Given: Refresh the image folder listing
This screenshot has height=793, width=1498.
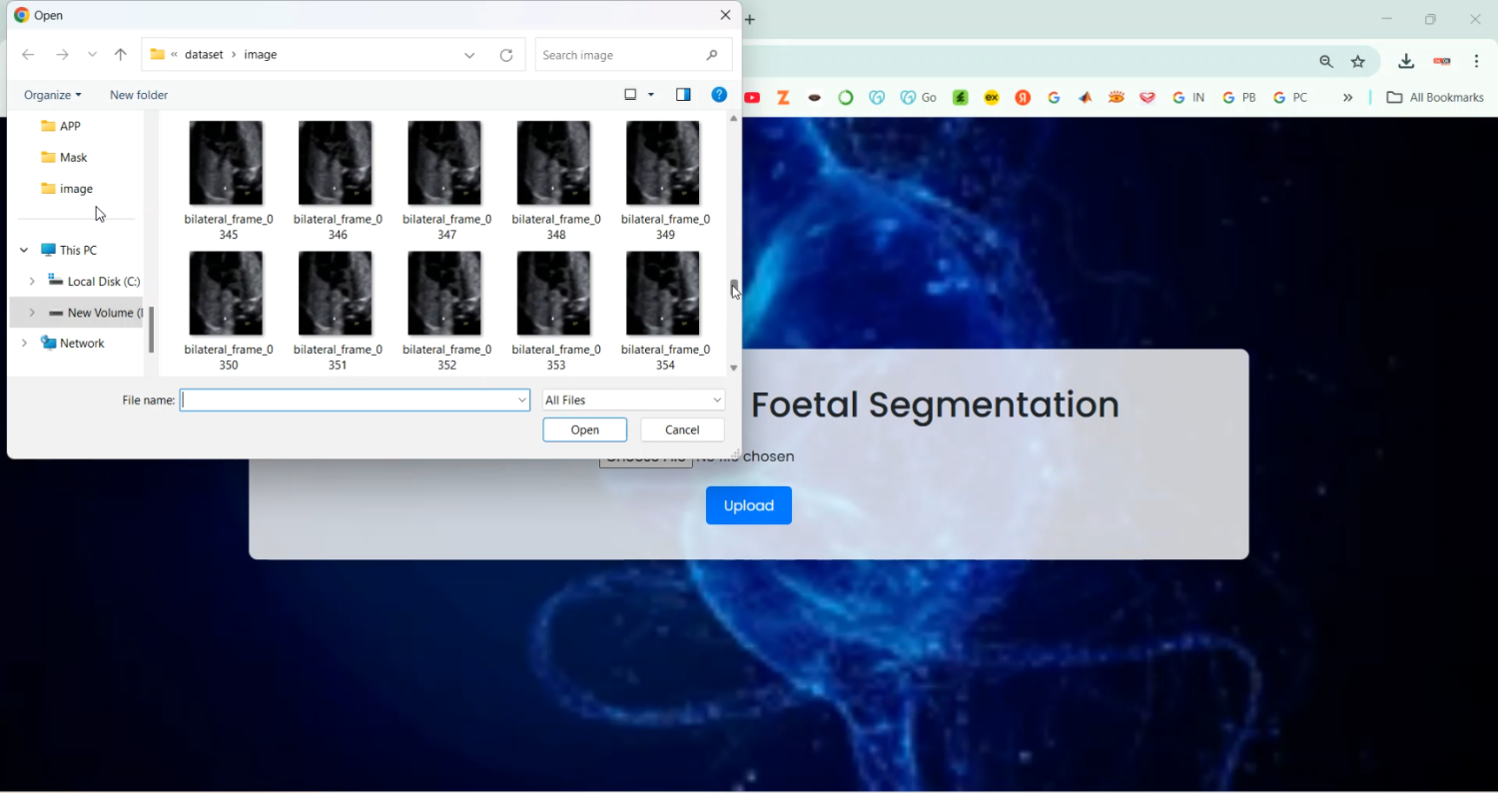Looking at the screenshot, I should (x=506, y=55).
